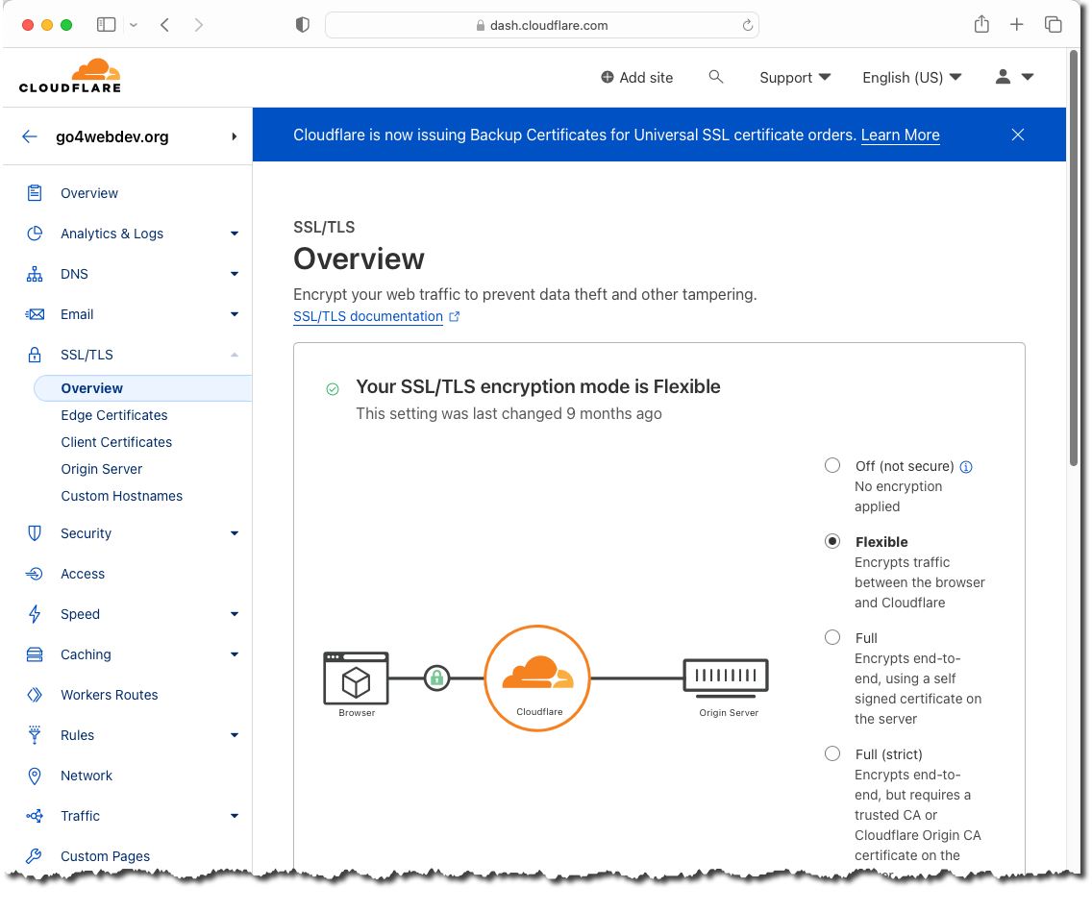Screen dimensions: 1092x912
Task: Click the Add site button
Action: [636, 77]
